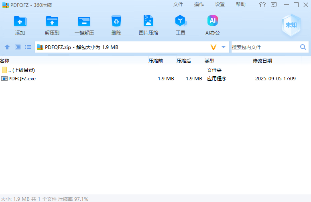
Task: Click the 解压到 (Extract to) icon
Action: click(x=52, y=21)
